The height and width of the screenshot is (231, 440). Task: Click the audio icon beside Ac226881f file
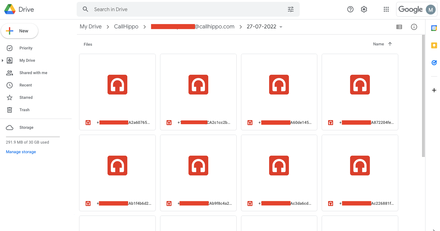(x=331, y=204)
